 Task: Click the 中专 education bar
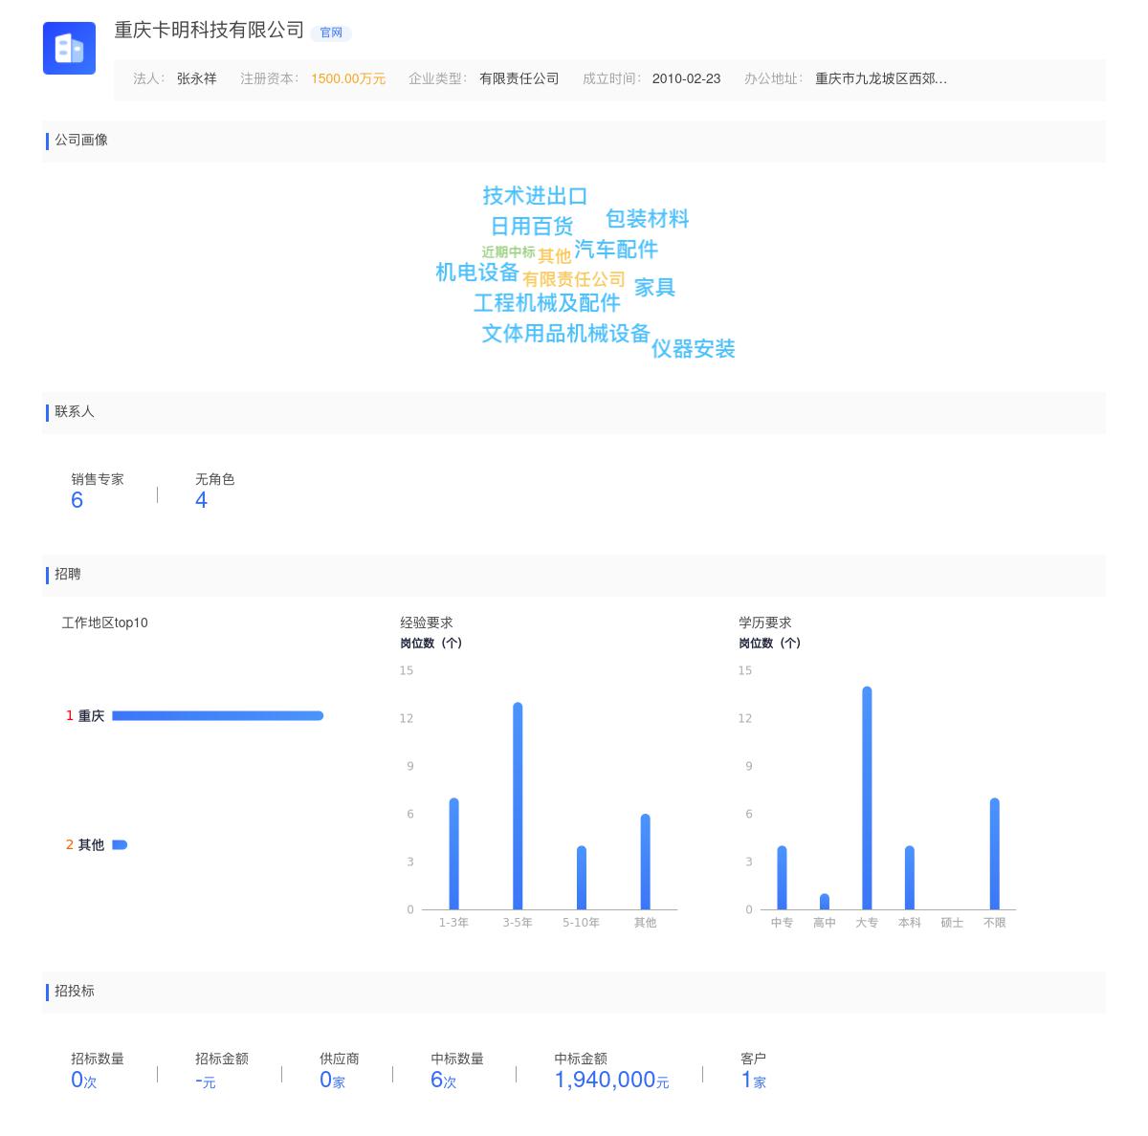pyautogui.click(x=782, y=878)
